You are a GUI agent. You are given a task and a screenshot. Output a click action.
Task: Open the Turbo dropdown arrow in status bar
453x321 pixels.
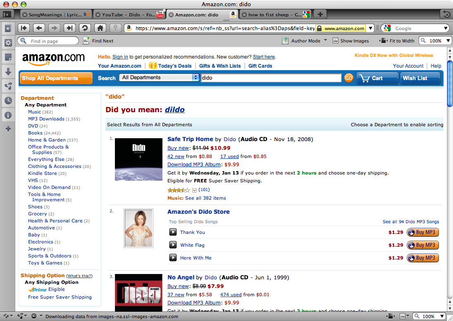(41, 316)
